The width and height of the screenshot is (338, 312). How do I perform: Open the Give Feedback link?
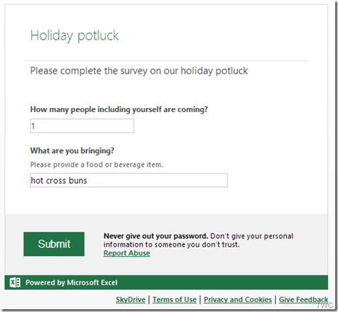pos(303,299)
